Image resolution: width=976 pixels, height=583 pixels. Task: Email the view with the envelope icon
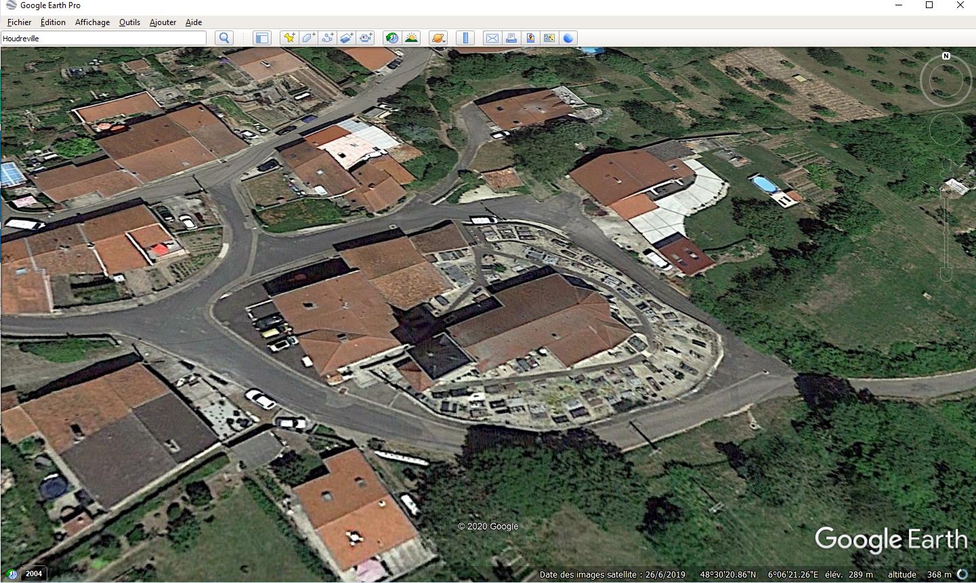click(492, 38)
